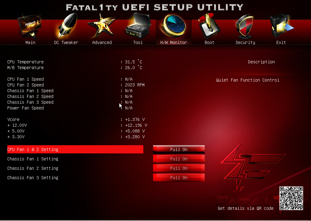311x221 pixels.
Task: Click the joystick Boot icon
Action: (210, 26)
